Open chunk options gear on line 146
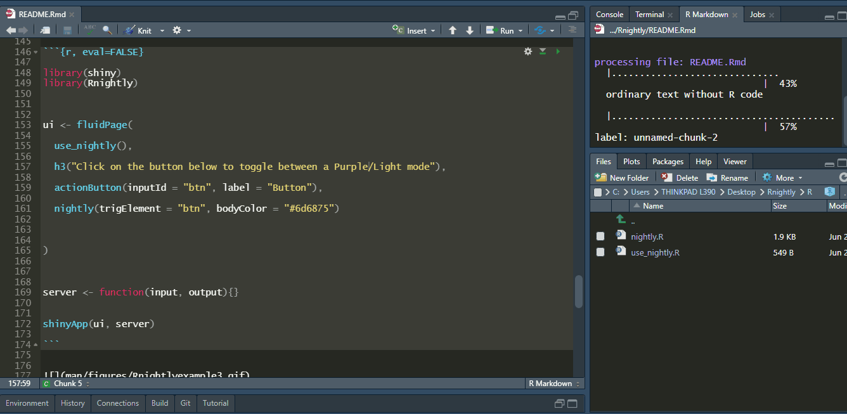Screen dimensions: 847x414 click(x=527, y=51)
